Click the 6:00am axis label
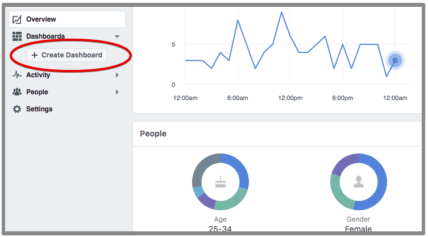Image resolution: width=428 pixels, height=237 pixels. (x=238, y=98)
